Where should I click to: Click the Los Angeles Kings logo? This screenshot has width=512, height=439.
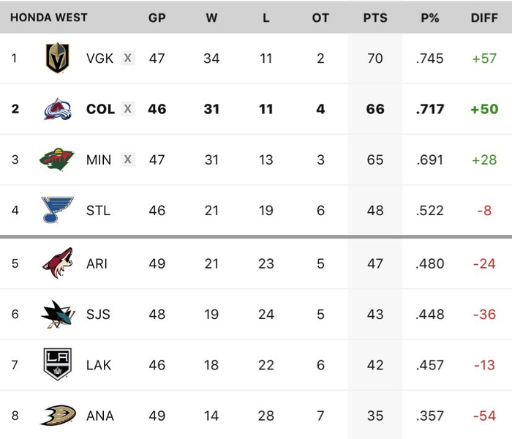coord(57,364)
